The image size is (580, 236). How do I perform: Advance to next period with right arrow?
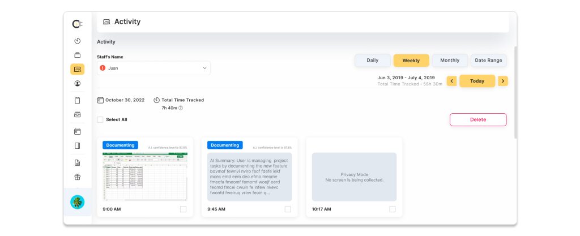[x=502, y=81]
